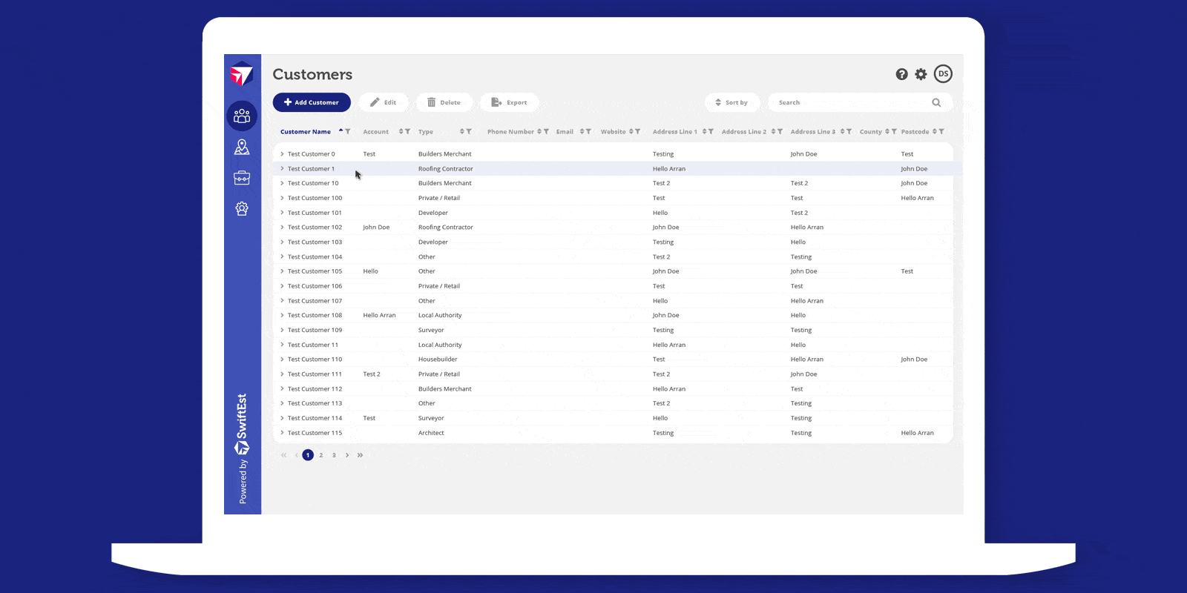Go to page 3
The image size is (1187, 593).
point(334,455)
